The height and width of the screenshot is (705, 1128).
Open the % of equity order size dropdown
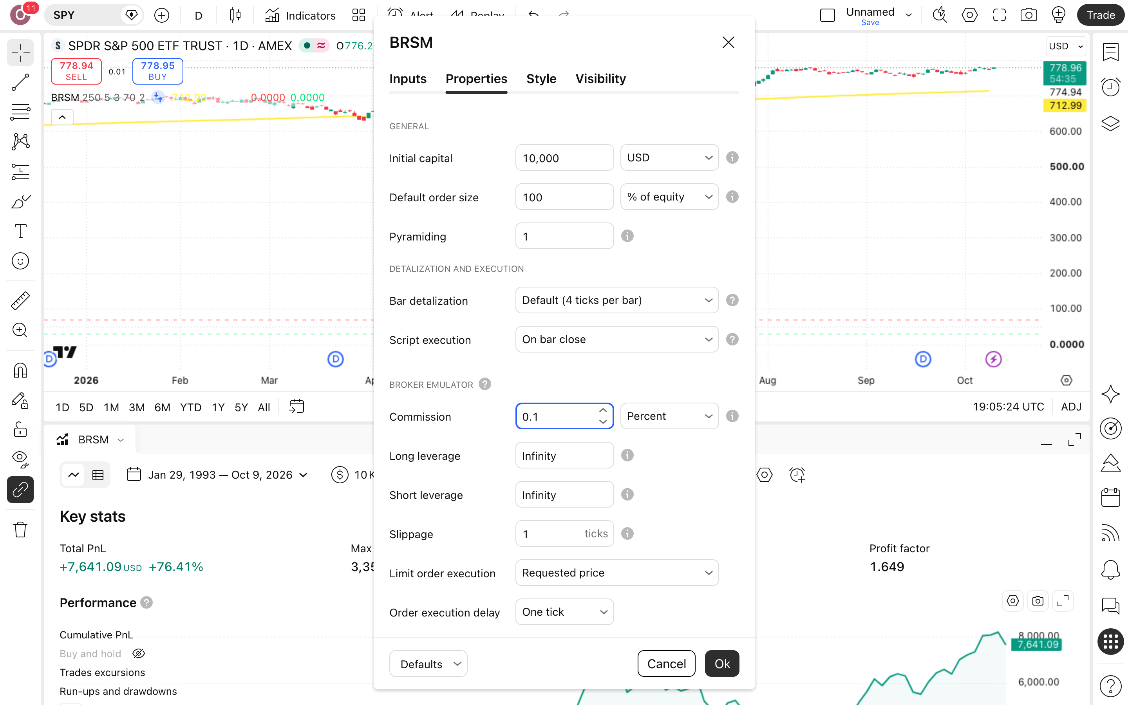pyautogui.click(x=669, y=197)
